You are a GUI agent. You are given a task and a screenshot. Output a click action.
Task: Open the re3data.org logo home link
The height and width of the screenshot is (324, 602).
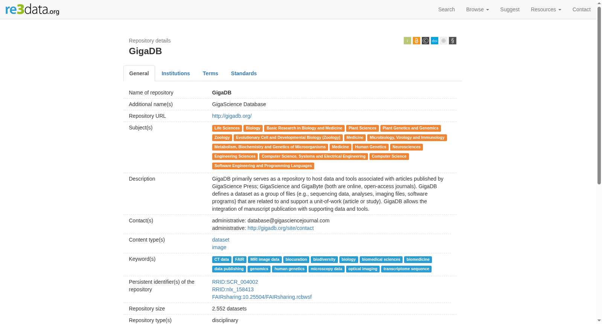pos(32,9)
